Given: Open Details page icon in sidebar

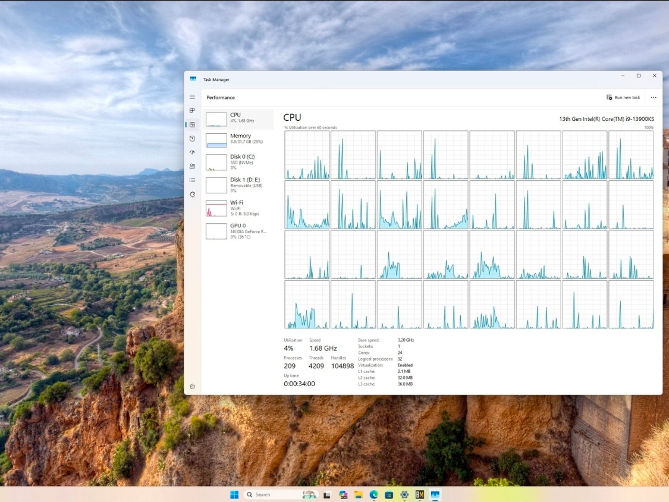Looking at the screenshot, I should point(192,180).
